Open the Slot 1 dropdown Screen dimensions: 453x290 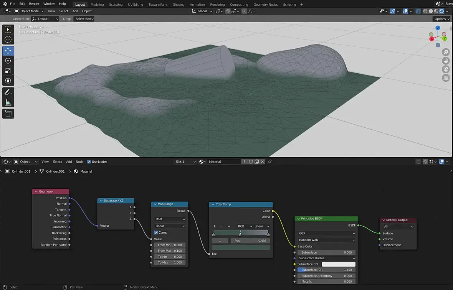coord(185,162)
